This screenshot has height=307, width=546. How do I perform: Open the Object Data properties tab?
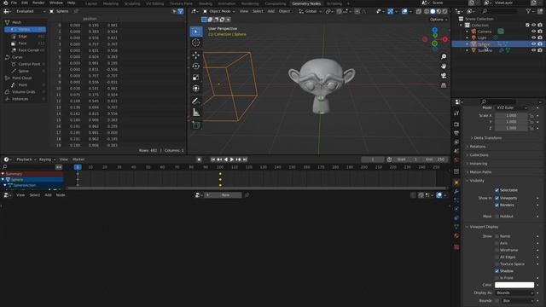[x=456, y=227]
